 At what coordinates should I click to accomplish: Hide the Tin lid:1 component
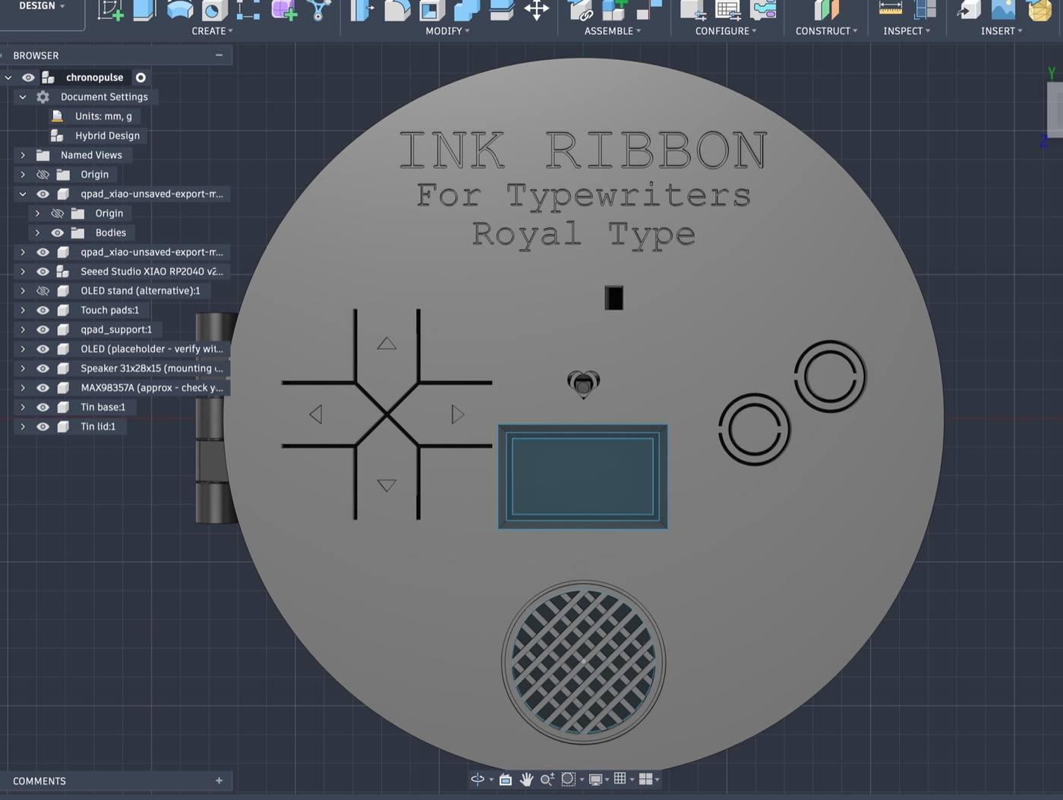click(43, 427)
